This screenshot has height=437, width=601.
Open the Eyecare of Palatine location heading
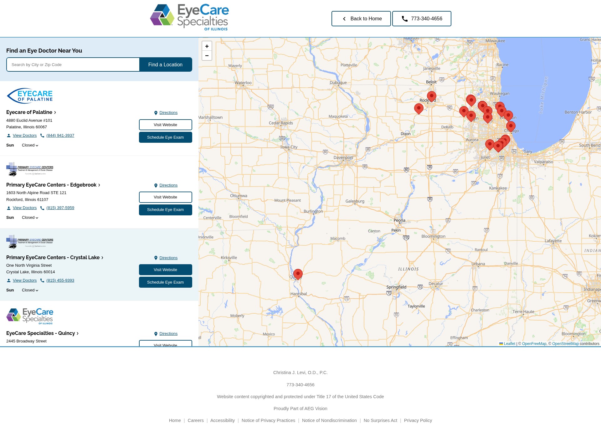[31, 112]
